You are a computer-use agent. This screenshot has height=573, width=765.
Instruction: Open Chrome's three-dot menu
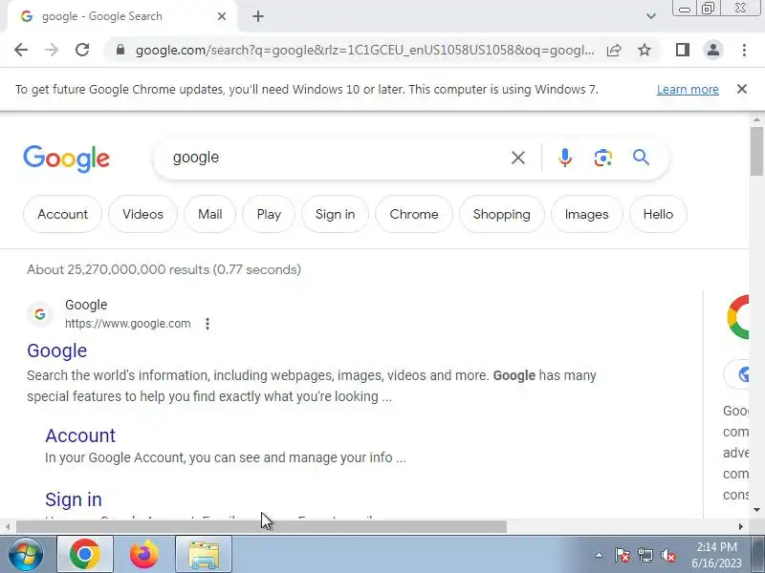coord(744,50)
